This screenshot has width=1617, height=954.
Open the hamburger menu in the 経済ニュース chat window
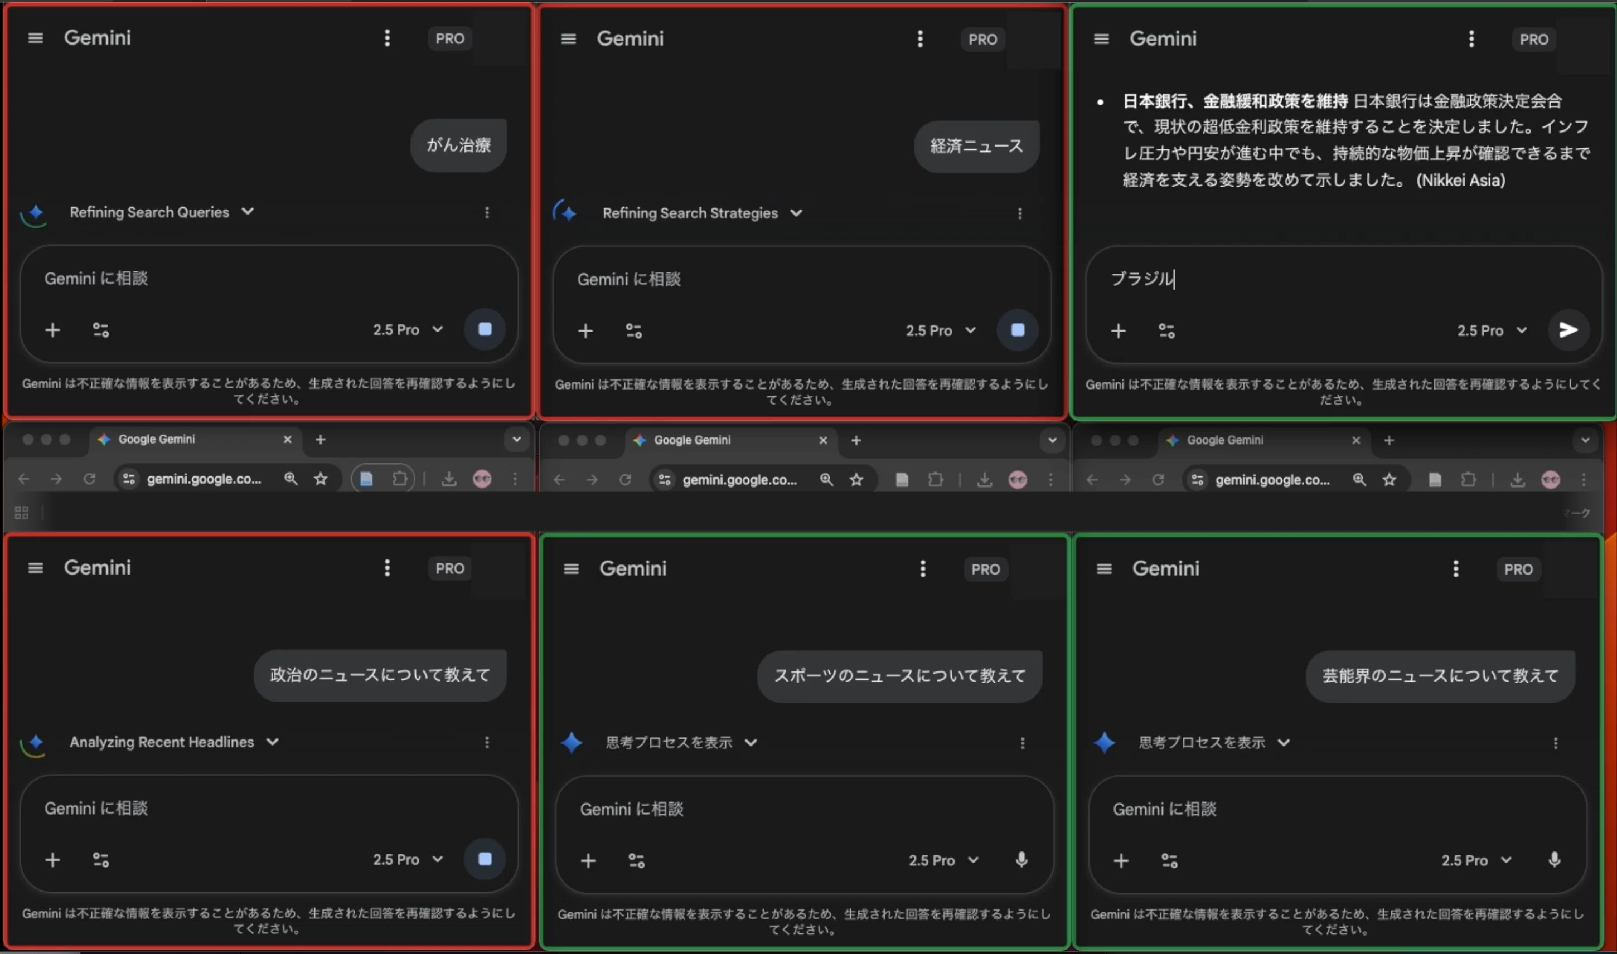pos(569,39)
